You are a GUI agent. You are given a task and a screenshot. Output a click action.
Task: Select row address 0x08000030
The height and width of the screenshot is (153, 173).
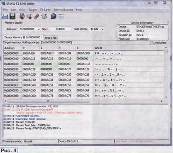(12, 69)
